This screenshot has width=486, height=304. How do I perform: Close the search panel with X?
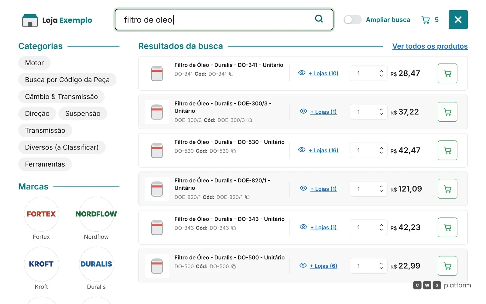pyautogui.click(x=458, y=20)
